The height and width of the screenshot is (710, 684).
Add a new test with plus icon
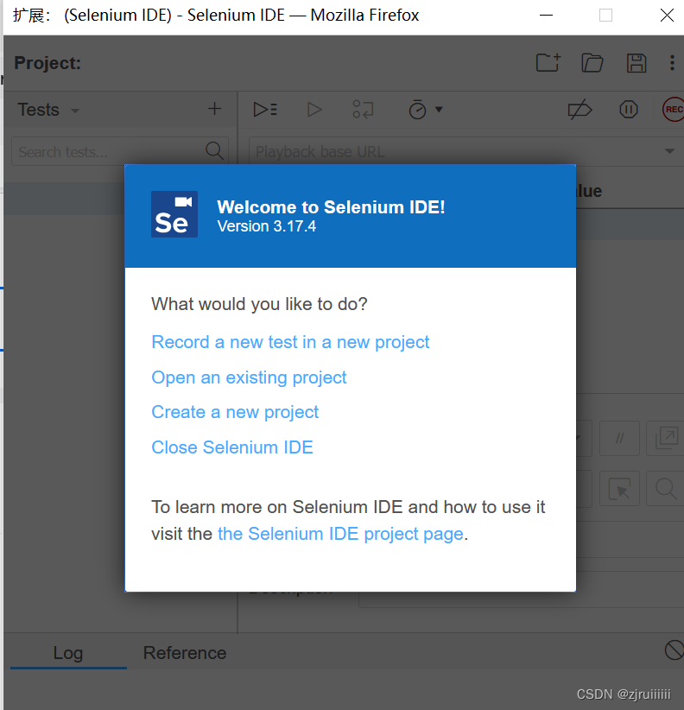(x=214, y=109)
